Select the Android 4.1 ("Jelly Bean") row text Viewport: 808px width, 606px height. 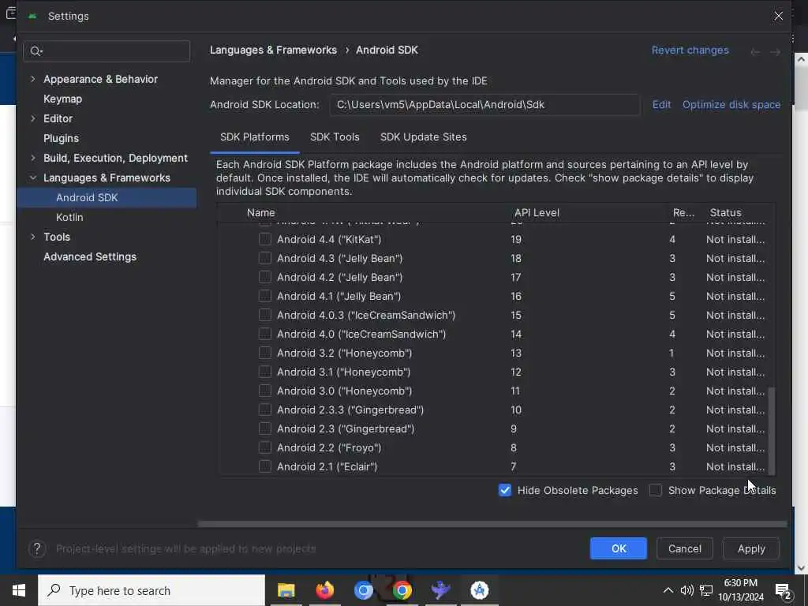point(339,297)
